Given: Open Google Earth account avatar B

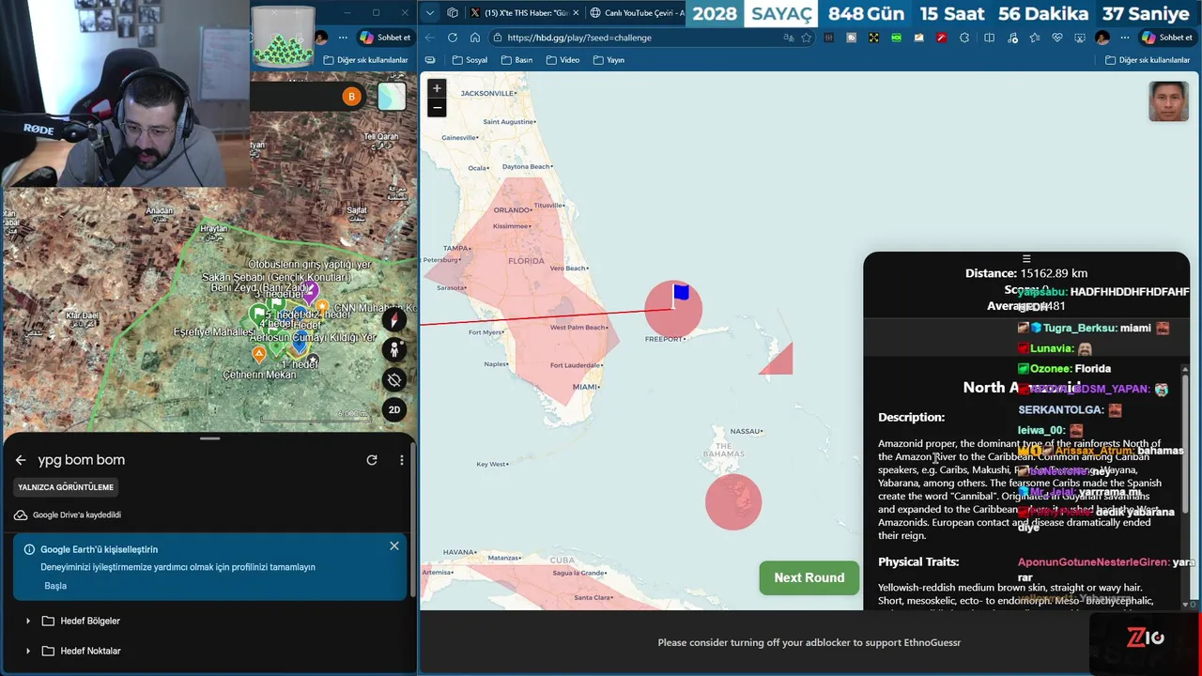Looking at the screenshot, I should pyautogui.click(x=351, y=97).
